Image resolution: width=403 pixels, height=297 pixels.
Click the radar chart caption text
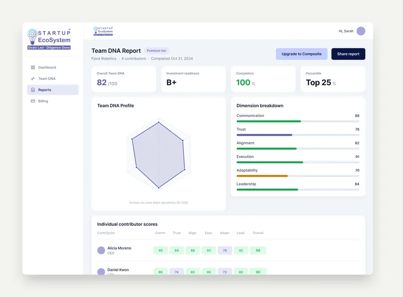[159, 203]
